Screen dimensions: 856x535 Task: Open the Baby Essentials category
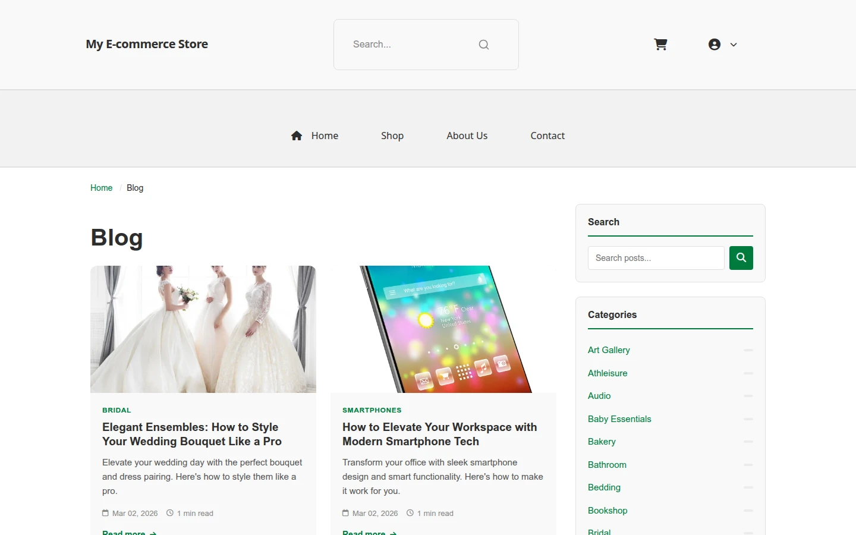619,419
